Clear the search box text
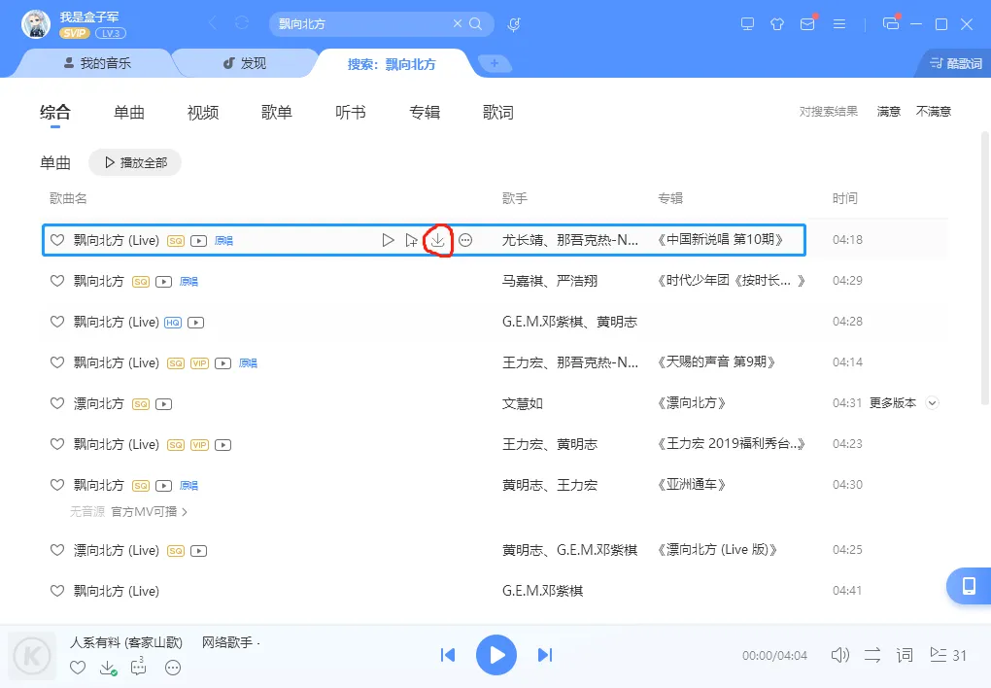The width and height of the screenshot is (991, 688). (x=457, y=24)
